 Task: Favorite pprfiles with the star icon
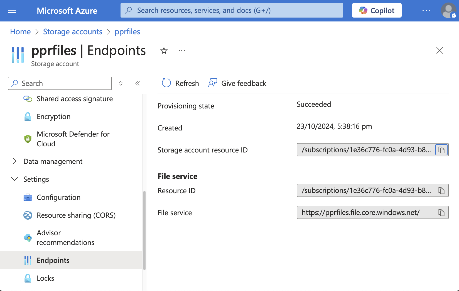(164, 51)
